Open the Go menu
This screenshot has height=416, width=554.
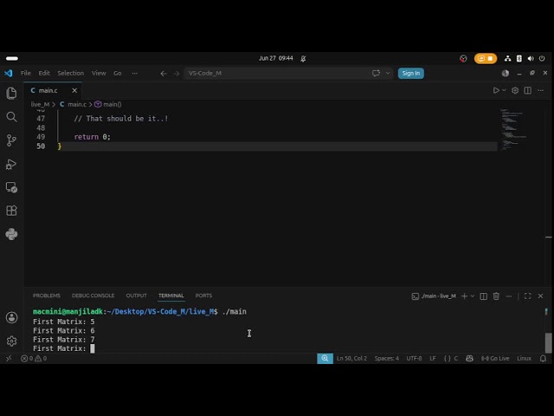(x=118, y=73)
